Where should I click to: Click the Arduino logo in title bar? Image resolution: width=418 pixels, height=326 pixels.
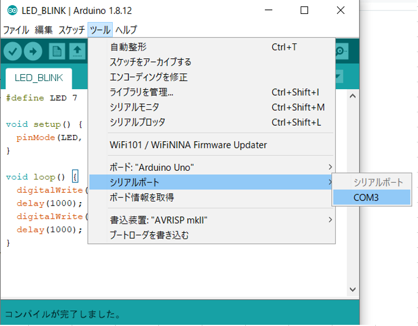tap(12, 10)
